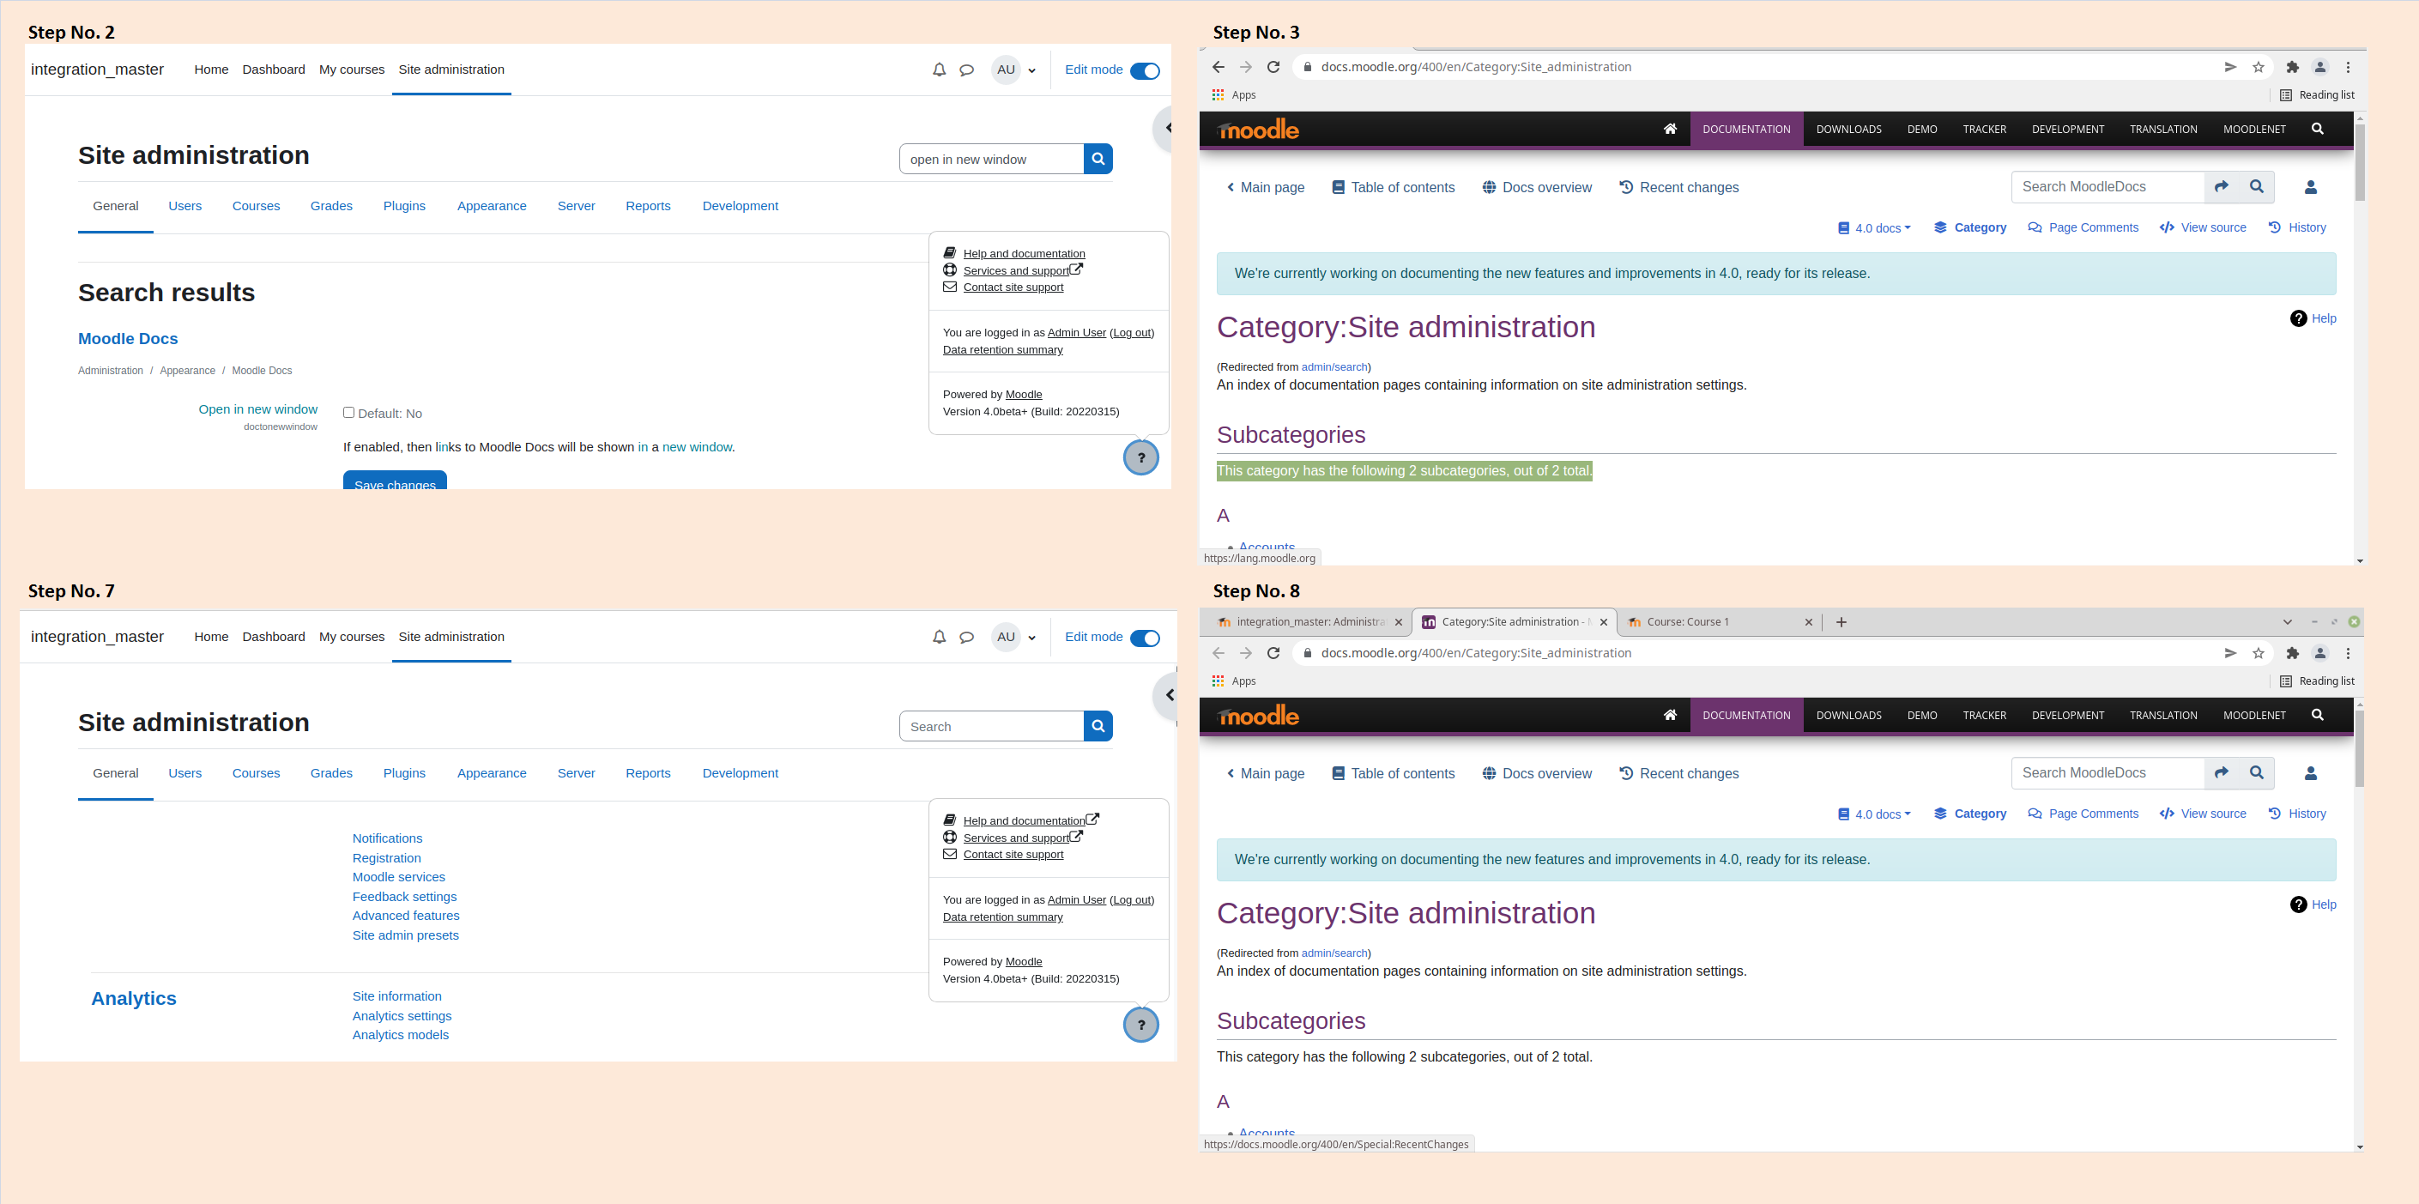Image resolution: width=2419 pixels, height=1204 pixels.
Task: Focus Search field in Step 7 Site administration
Action: [x=991, y=726]
